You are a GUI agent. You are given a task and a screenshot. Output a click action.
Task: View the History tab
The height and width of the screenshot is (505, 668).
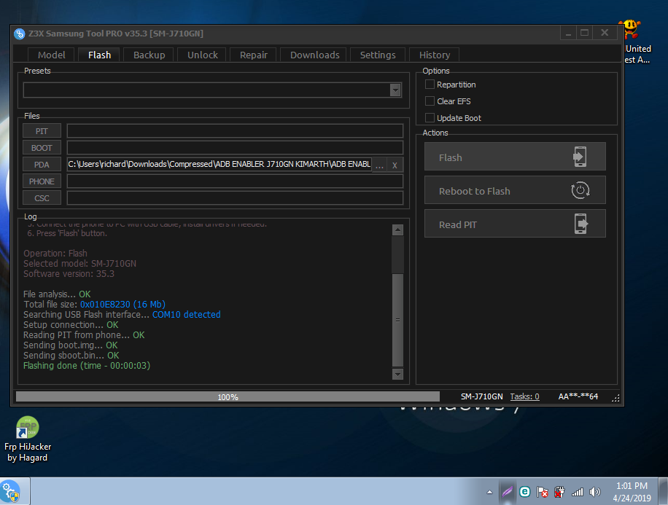[x=435, y=55]
